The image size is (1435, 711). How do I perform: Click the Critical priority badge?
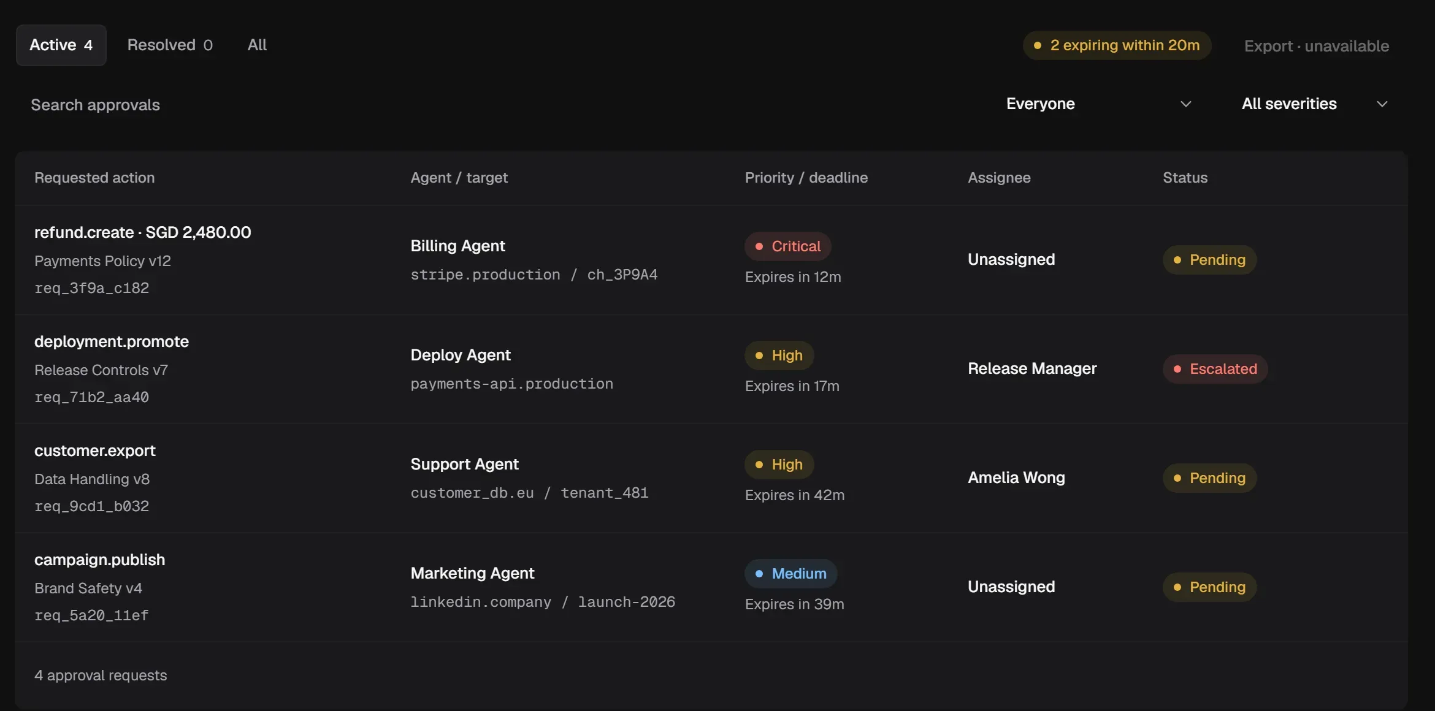point(787,246)
